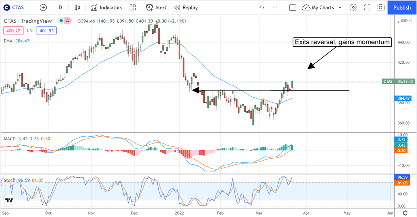The height and width of the screenshot is (217, 417).
Task: Click the red sell price 400.22 button
Action: [x=13, y=31]
